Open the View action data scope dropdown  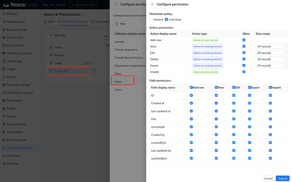272,46
